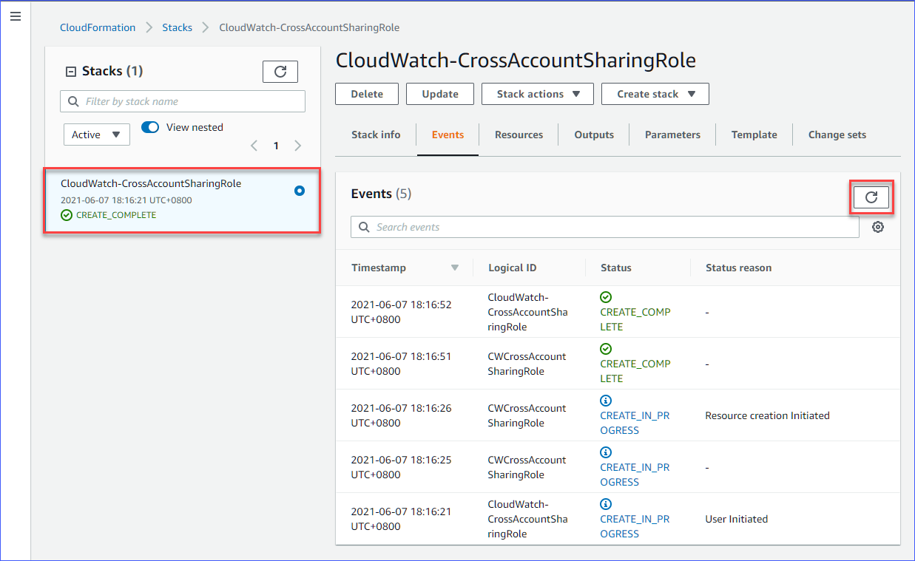Screen dimensions: 915x561
Task: Refresh the Events table
Action: (871, 197)
